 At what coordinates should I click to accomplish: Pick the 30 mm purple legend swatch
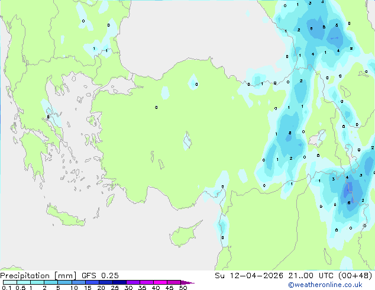(132, 282)
